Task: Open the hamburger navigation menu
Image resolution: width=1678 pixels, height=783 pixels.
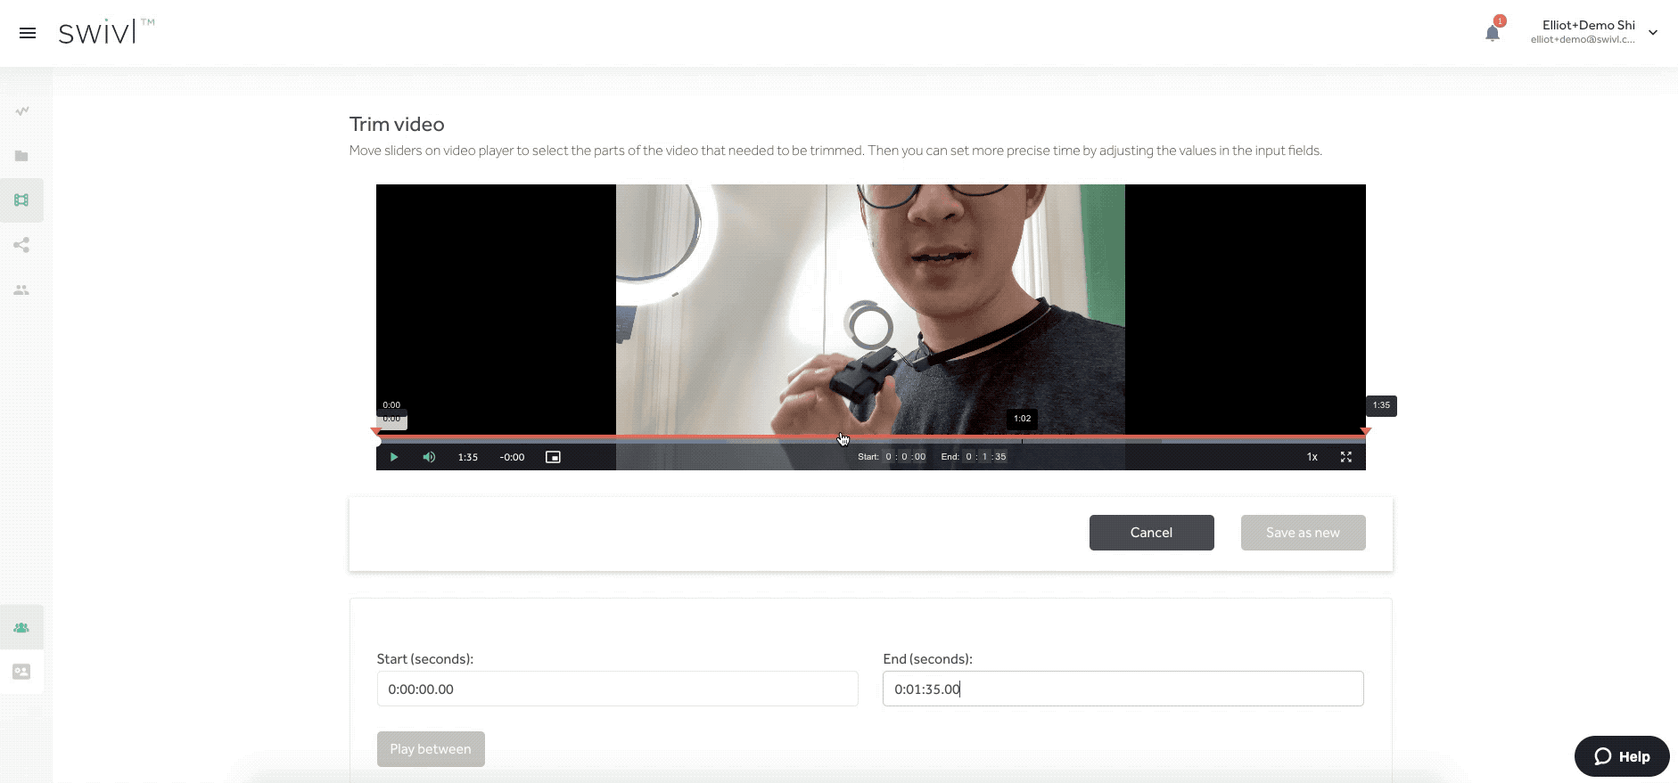Action: click(28, 33)
